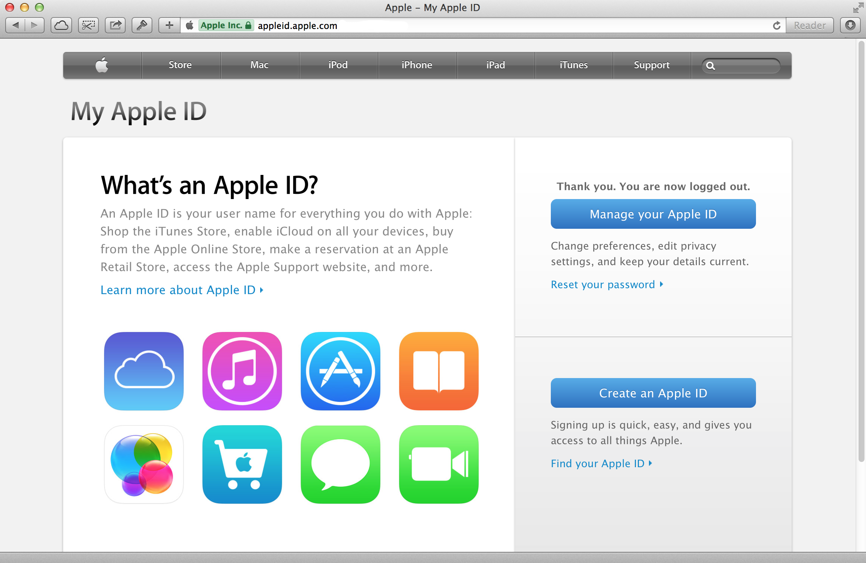Viewport: 866px width, 563px height.
Task: Click the orange iBooks icon
Action: [x=439, y=371]
